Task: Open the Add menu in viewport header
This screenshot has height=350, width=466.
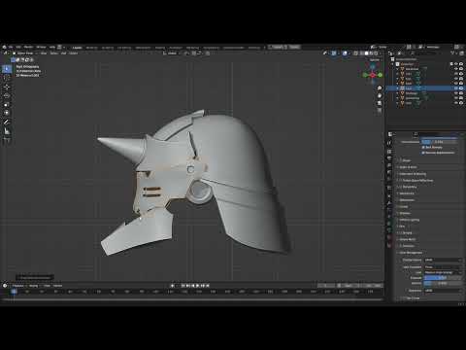Action: [x=63, y=53]
